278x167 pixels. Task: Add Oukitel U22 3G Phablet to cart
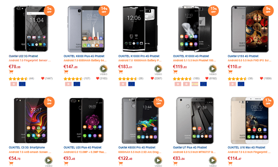coord(11,72)
